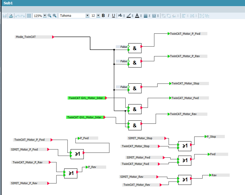
Task: Select the P_Stop output connector
Action: coord(215,137)
